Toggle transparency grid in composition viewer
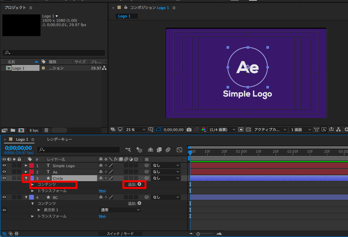The height and width of the screenshot is (237, 348). pos(248,130)
